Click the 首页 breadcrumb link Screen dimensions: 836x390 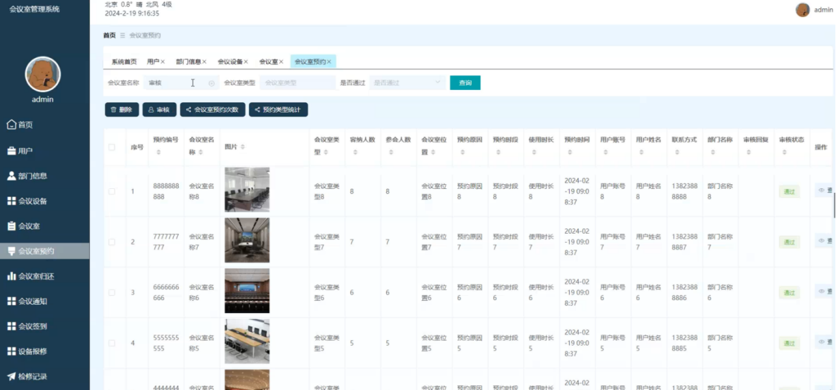[109, 35]
